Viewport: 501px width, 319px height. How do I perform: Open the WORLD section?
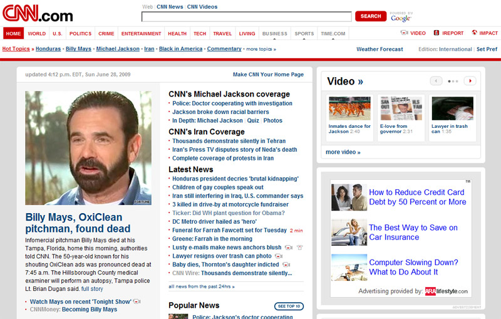(37, 34)
